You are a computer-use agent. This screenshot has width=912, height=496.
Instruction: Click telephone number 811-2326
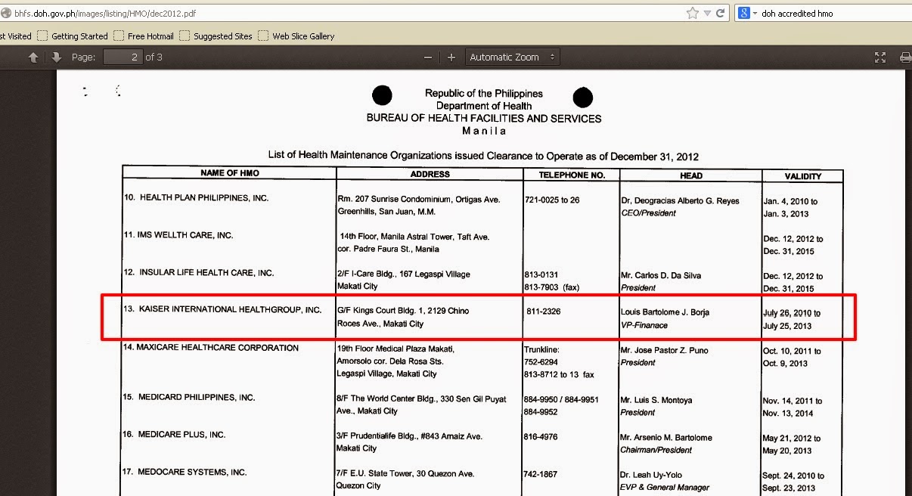tap(544, 311)
